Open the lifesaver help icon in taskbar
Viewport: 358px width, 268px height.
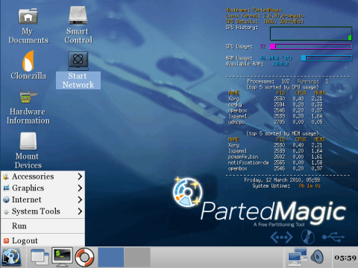tap(84, 258)
